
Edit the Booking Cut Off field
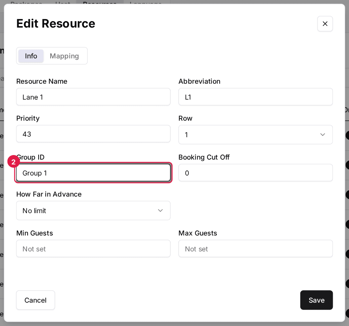pyautogui.click(x=255, y=173)
